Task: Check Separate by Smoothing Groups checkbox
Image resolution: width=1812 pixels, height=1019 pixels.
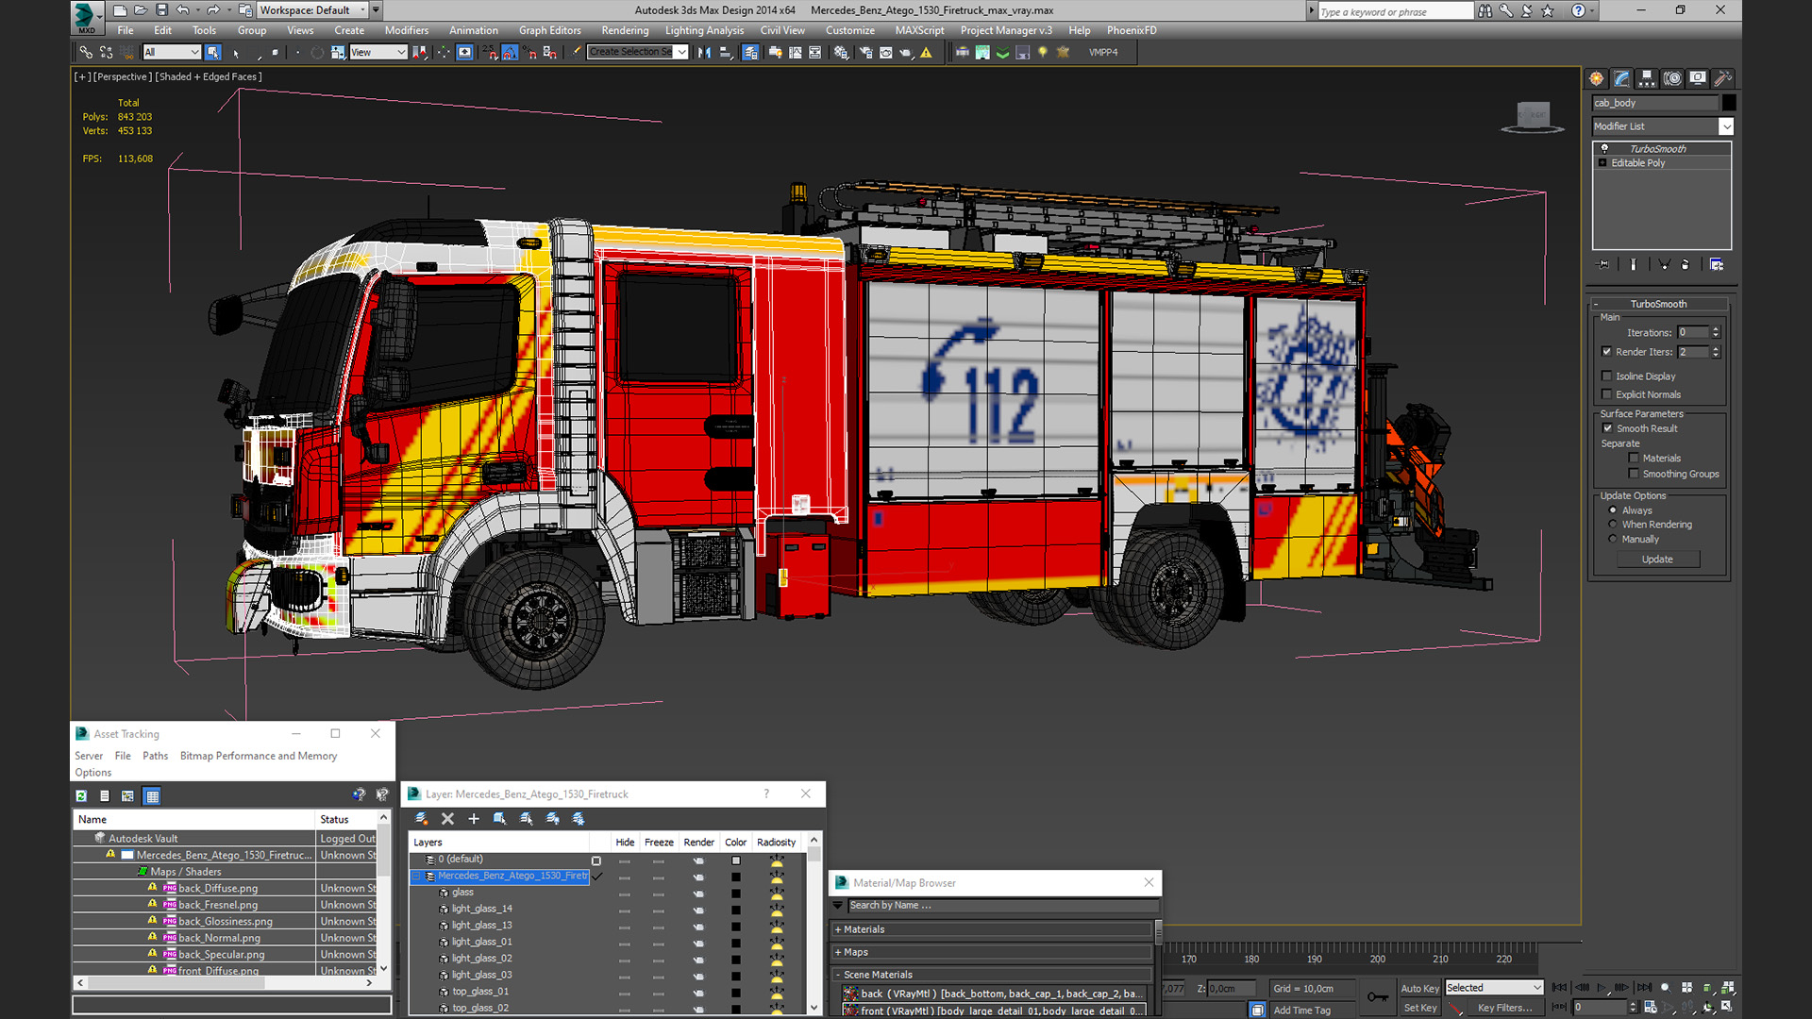Action: 1634,475
